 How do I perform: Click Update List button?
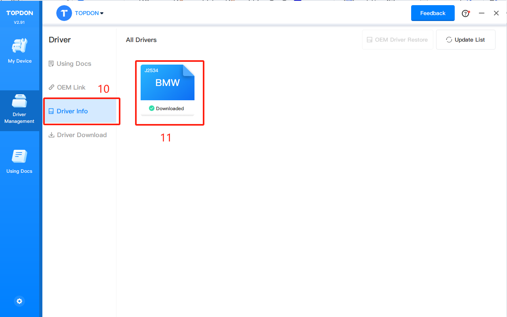coord(466,40)
